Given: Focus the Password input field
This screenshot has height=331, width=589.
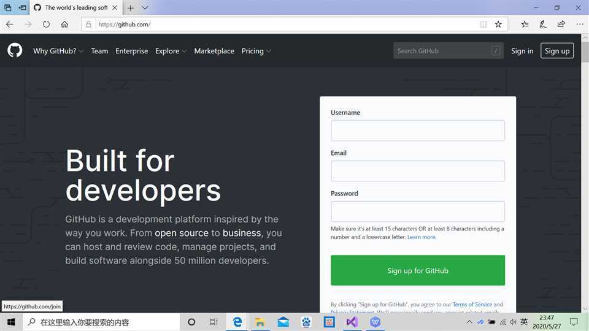Looking at the screenshot, I should click(418, 211).
